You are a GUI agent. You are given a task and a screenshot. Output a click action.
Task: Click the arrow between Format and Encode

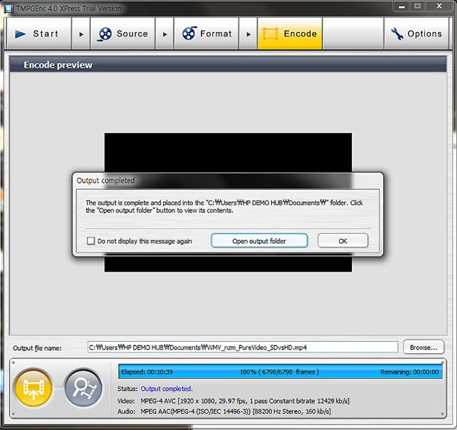248,34
